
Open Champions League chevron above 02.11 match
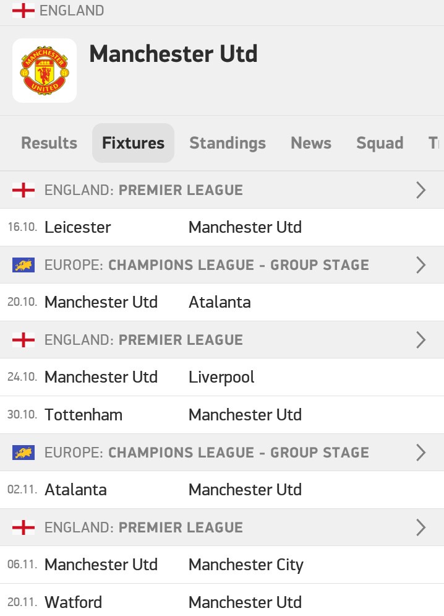pyautogui.click(x=421, y=453)
